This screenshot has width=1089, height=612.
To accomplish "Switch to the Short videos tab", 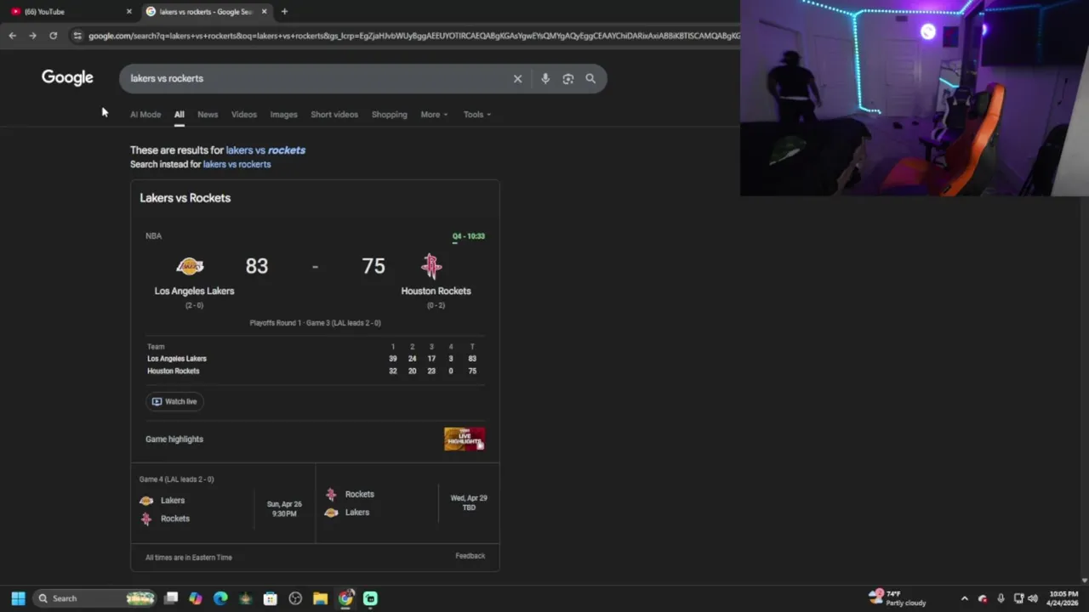I will [x=334, y=114].
